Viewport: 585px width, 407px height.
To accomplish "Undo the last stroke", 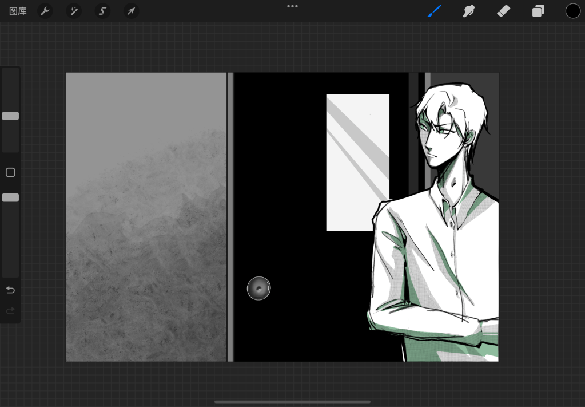I will 10,290.
